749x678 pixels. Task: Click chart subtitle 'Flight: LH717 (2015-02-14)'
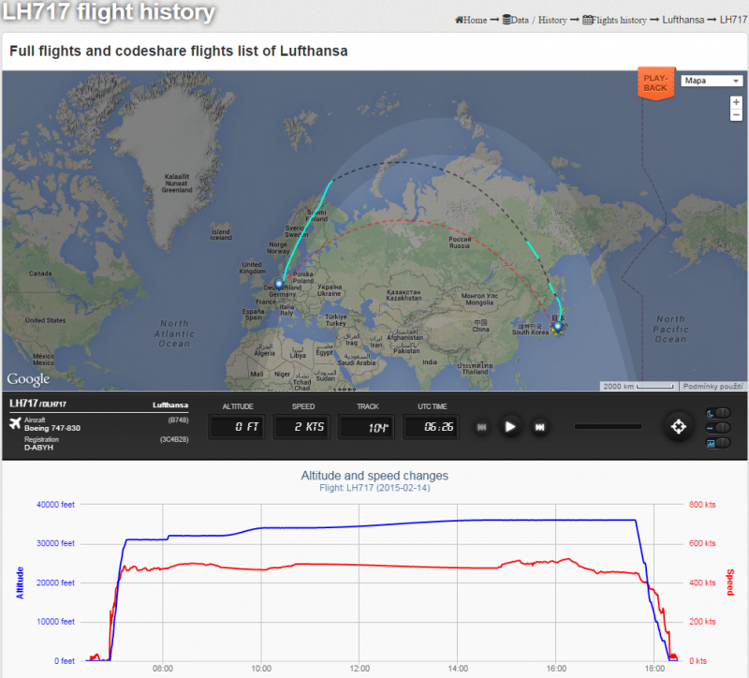click(x=374, y=488)
